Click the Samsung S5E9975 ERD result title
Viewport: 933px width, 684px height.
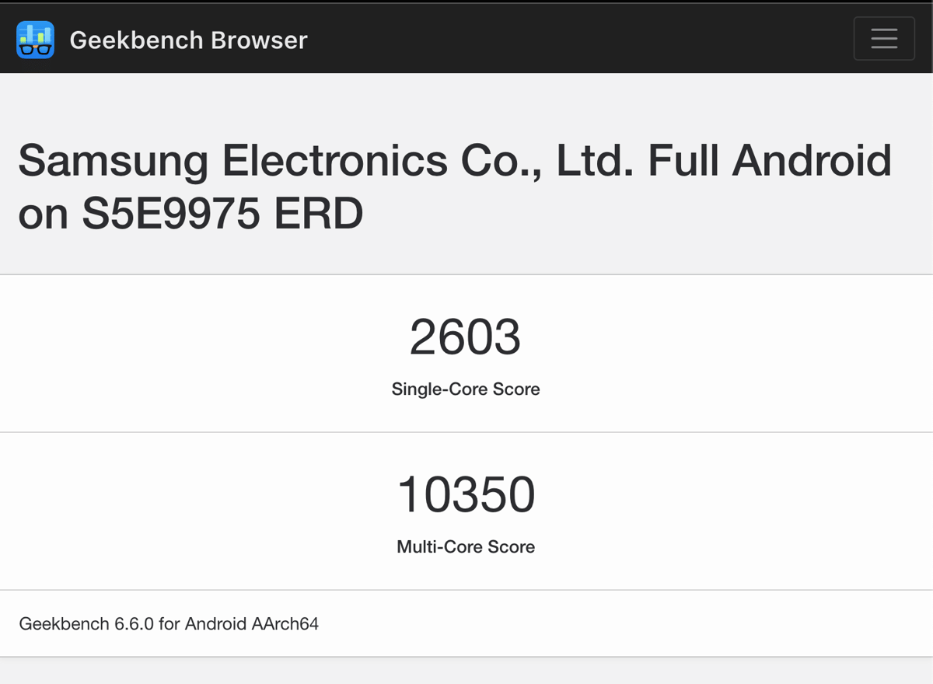(455, 185)
